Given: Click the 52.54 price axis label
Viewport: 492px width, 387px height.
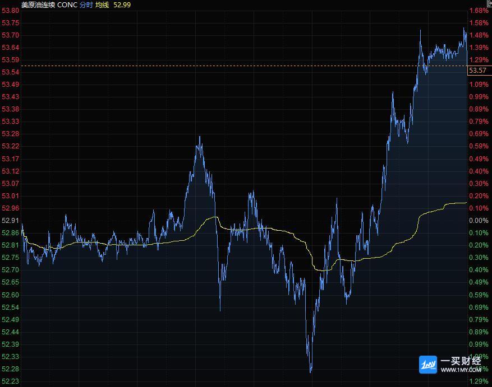Looking at the screenshot, I should pos(10,307).
